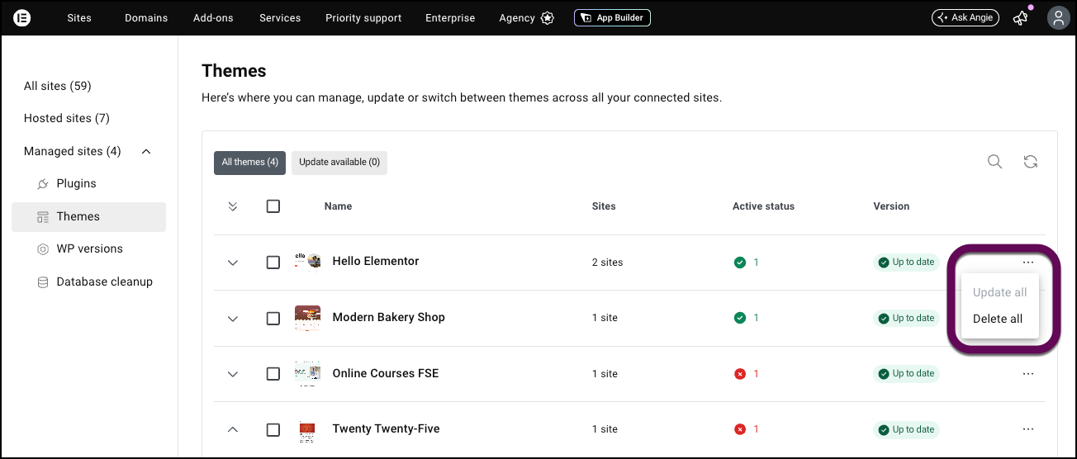This screenshot has height=459, width=1077.
Task: Open WP versions in sidebar
Action: (88, 248)
